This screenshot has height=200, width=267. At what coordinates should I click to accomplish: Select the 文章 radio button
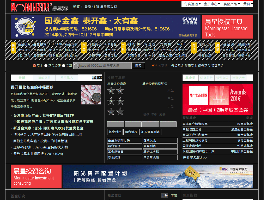point(64,66)
